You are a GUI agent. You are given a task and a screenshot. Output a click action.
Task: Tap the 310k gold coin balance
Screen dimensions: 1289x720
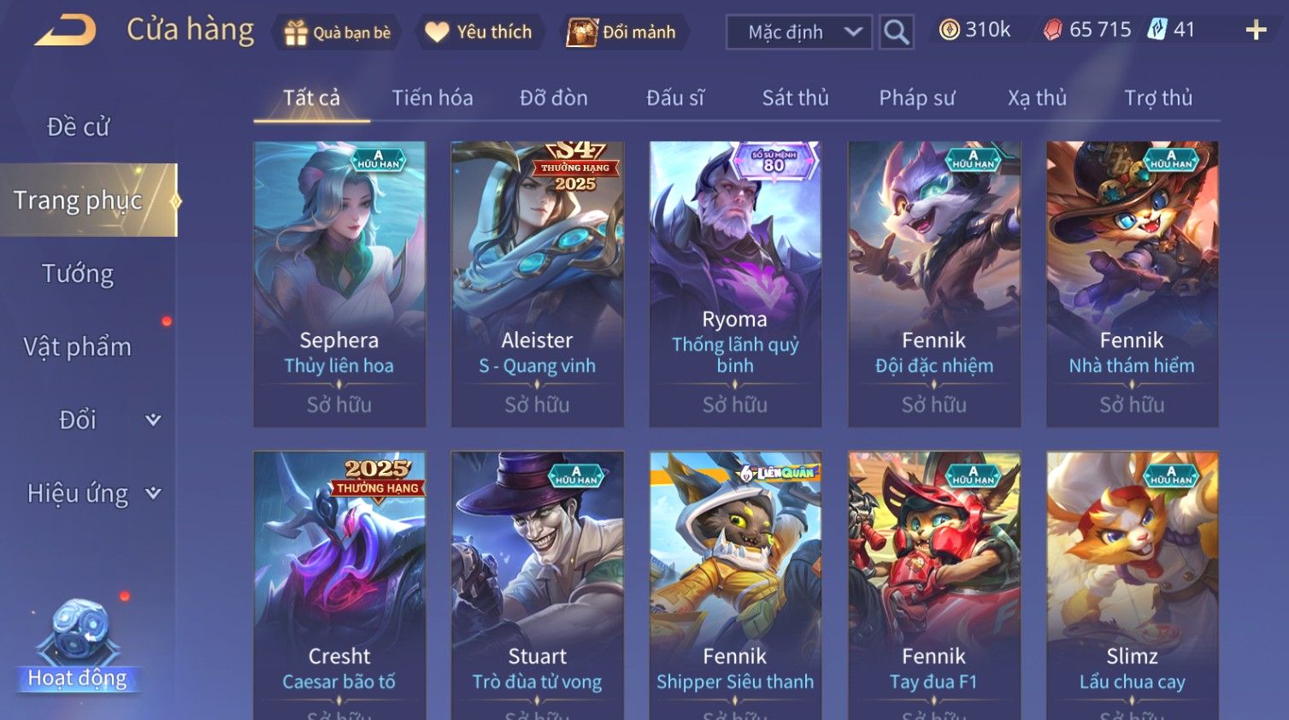(x=974, y=30)
